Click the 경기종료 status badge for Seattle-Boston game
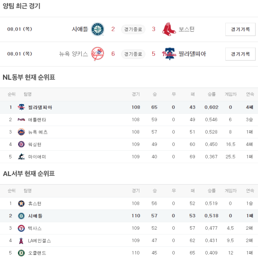This screenshot has width=258, height=258. 132,29
